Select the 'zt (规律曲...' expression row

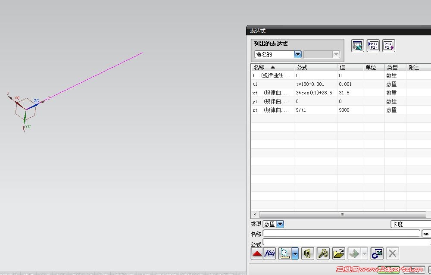tap(341, 110)
